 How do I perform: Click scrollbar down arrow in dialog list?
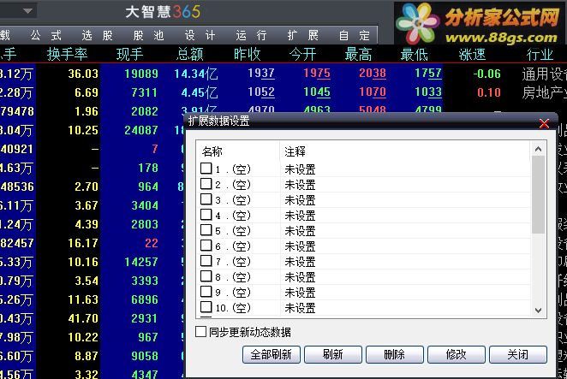coord(538,310)
